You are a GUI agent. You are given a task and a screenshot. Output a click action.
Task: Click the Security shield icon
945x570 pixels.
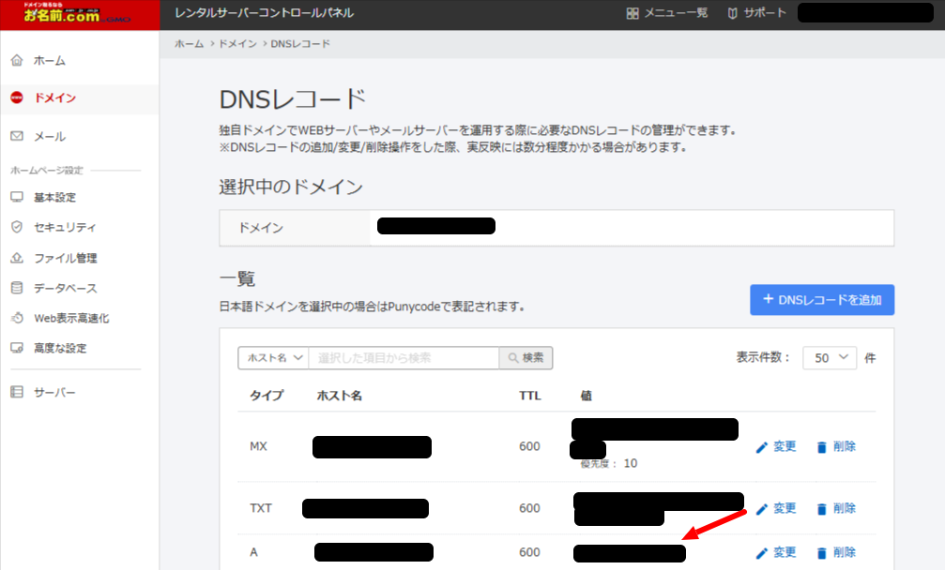point(16,228)
